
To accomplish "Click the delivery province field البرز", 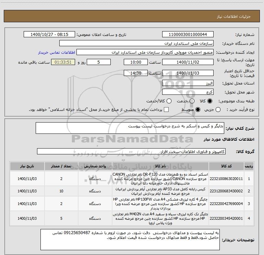I will pyautogui.click(x=188, y=83).
